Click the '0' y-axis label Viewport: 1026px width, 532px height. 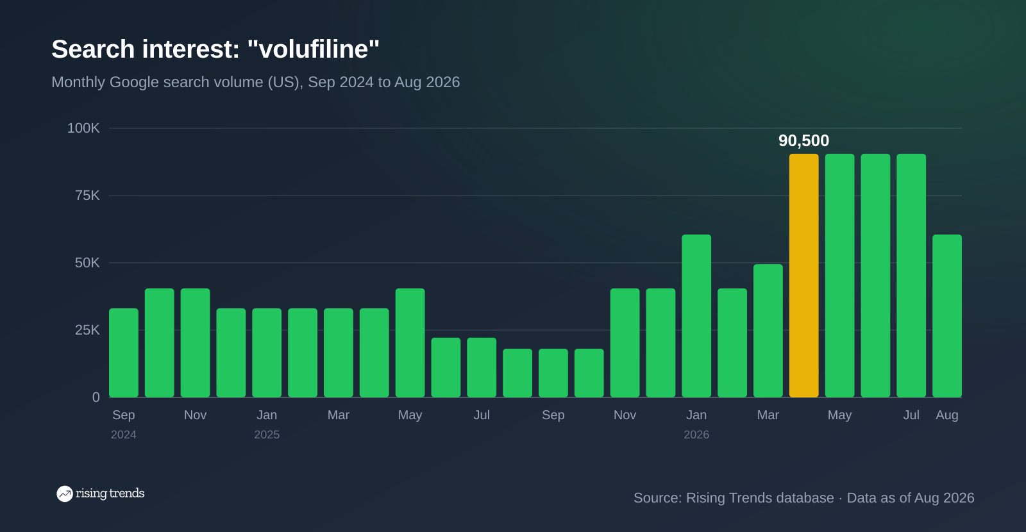tap(96, 397)
